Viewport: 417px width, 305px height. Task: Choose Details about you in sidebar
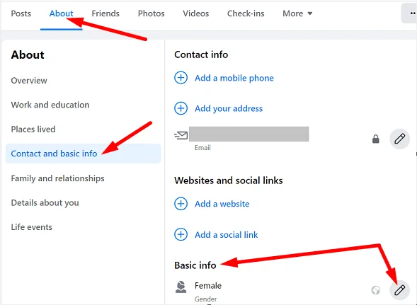[45, 202]
